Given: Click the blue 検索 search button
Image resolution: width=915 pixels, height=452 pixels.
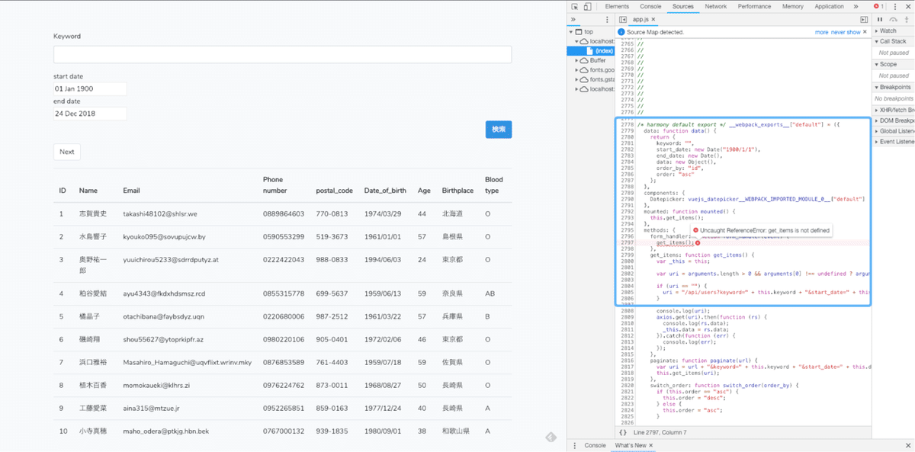Looking at the screenshot, I should coord(499,130).
